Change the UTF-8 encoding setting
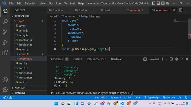The image size is (191, 107). click(x=128, y=97)
